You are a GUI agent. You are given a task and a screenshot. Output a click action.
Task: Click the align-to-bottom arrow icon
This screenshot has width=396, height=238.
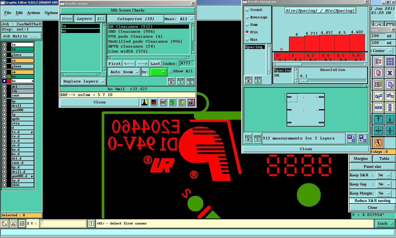point(390,119)
